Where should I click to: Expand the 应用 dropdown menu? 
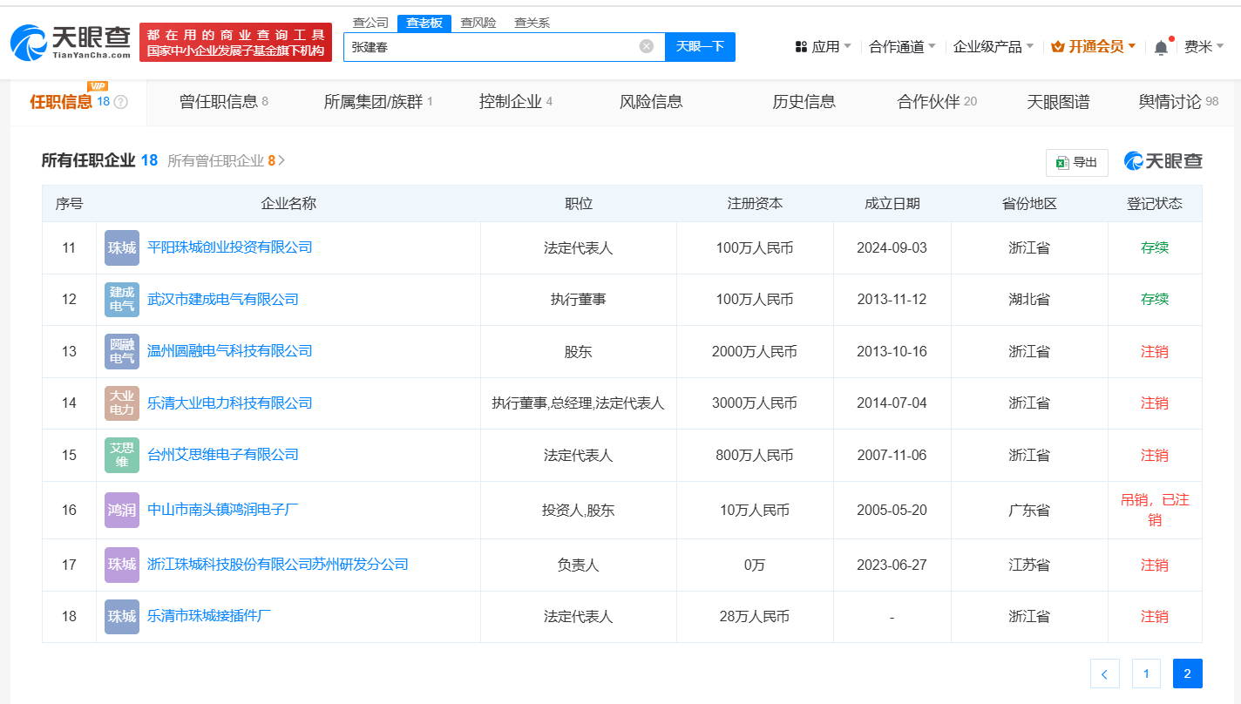pyautogui.click(x=824, y=47)
